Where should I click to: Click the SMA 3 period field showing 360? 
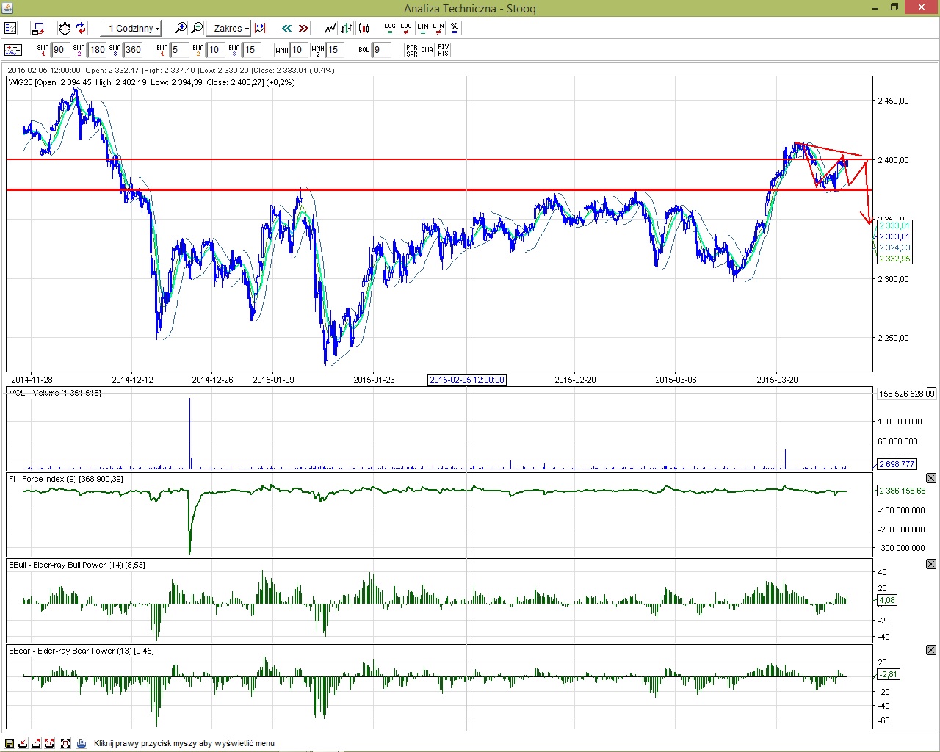[133, 50]
